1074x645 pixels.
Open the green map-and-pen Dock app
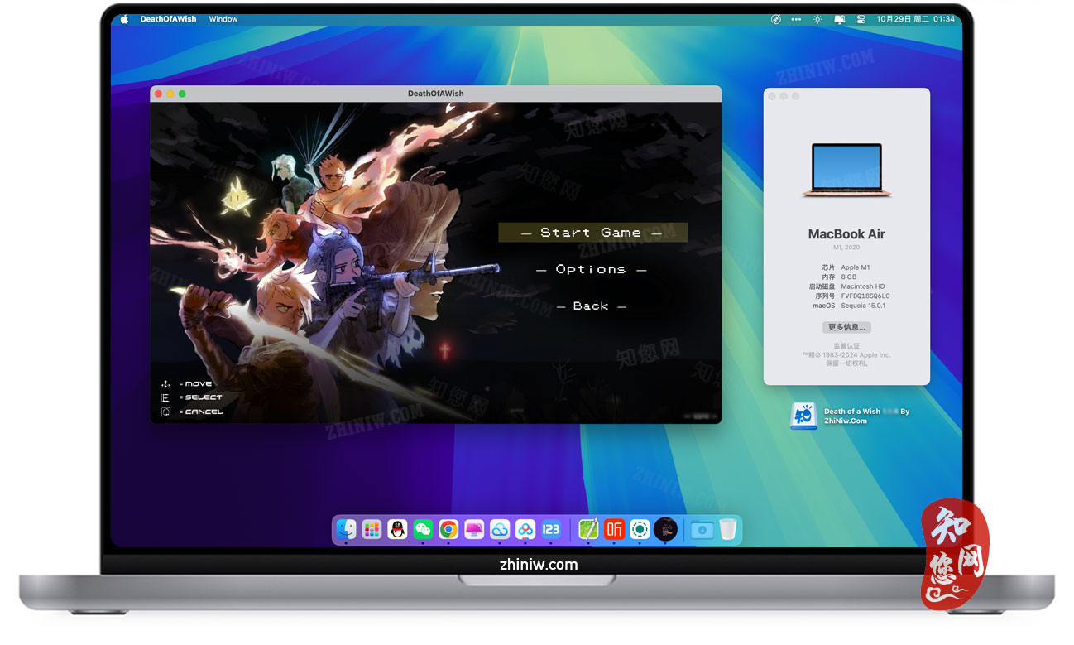(x=588, y=529)
